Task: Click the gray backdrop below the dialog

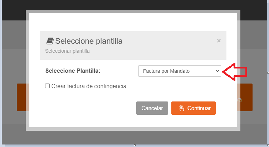Action: click(x=134, y=138)
